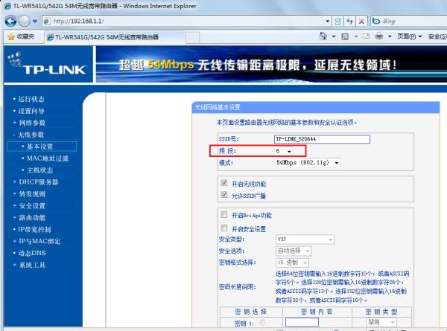Open the 频段 channel dropdown
Viewport: 447px width, 331px height.
pyautogui.click(x=284, y=151)
